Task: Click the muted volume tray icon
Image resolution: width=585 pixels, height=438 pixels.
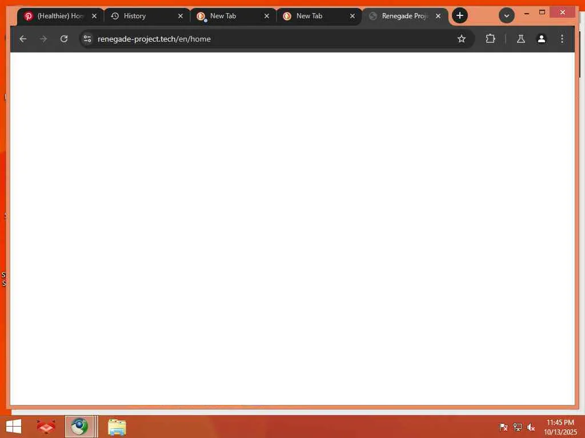Action: 531,427
